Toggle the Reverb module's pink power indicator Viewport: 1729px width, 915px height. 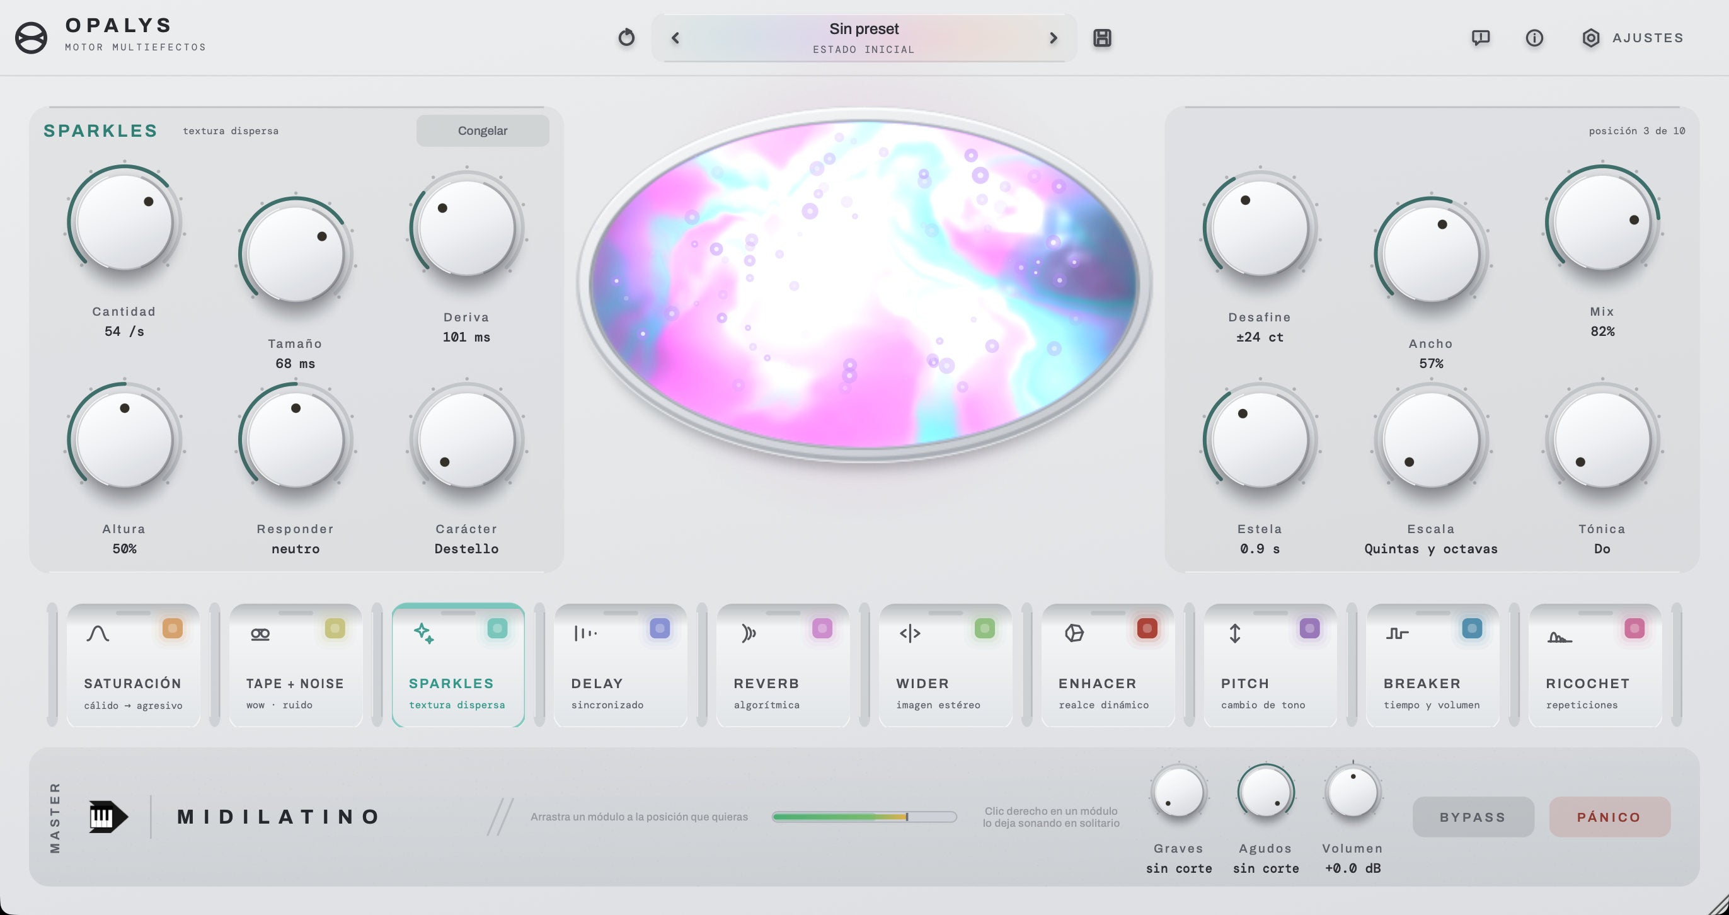pos(822,628)
